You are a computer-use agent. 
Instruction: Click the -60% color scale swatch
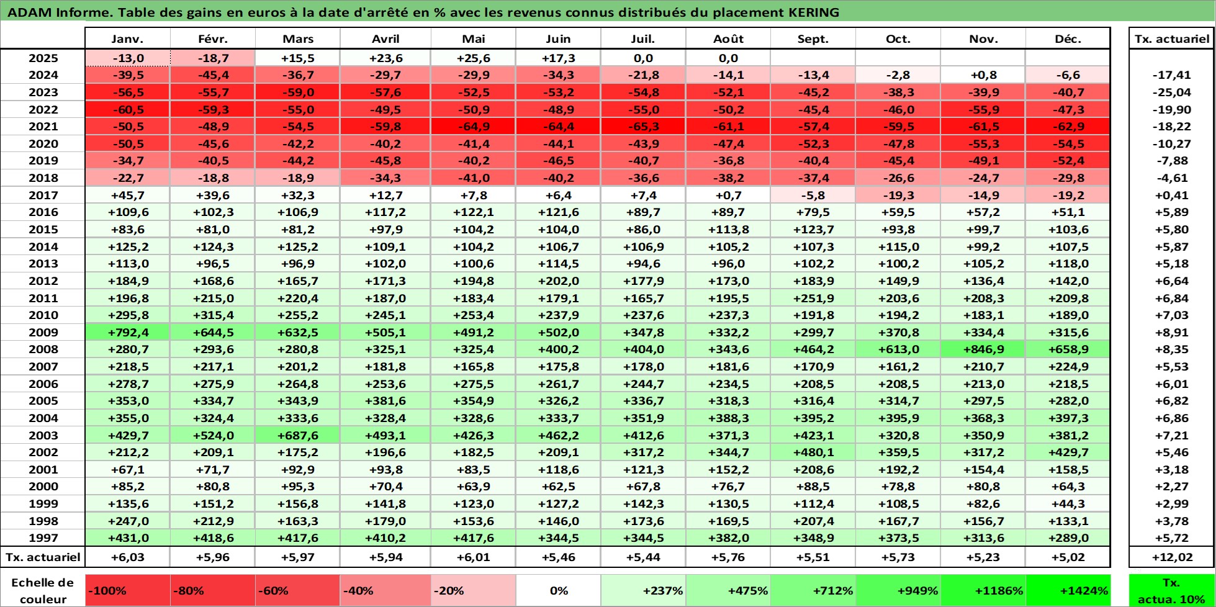(297, 590)
